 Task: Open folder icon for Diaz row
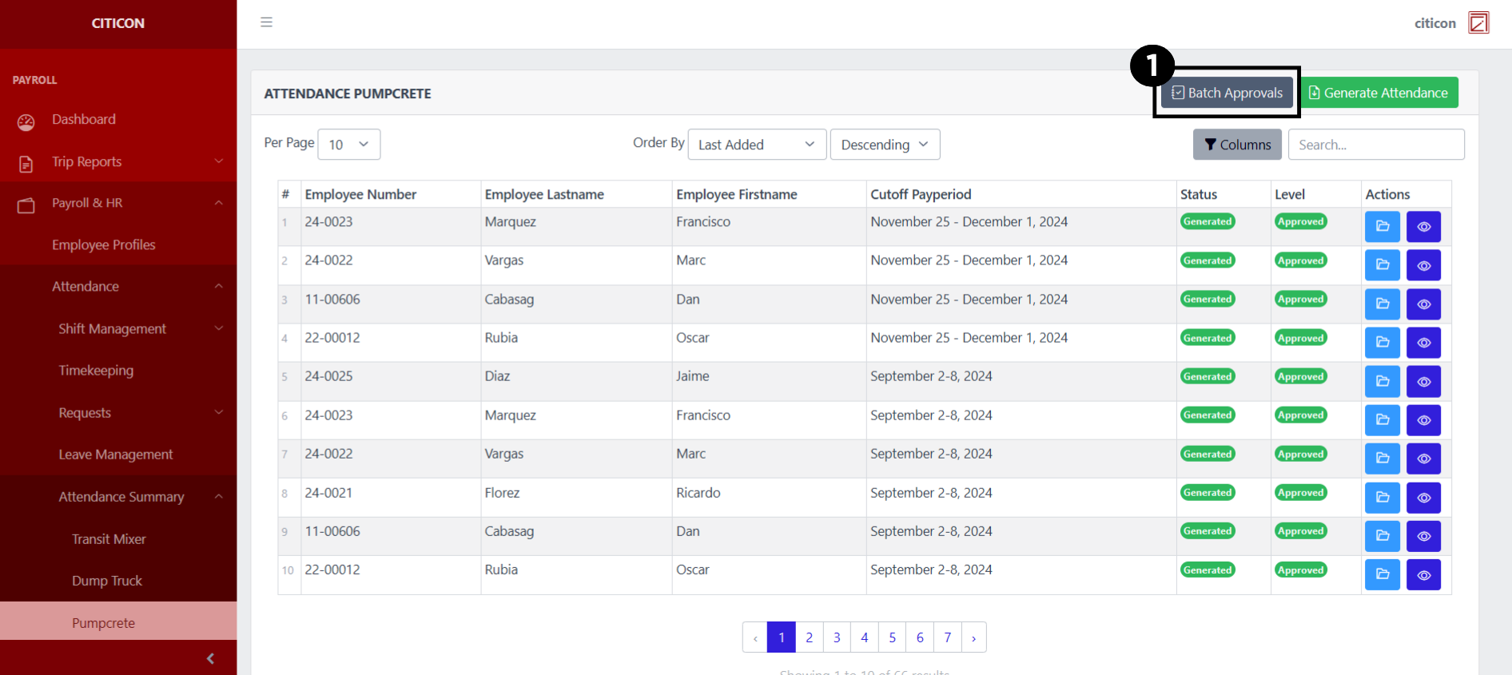tap(1382, 381)
